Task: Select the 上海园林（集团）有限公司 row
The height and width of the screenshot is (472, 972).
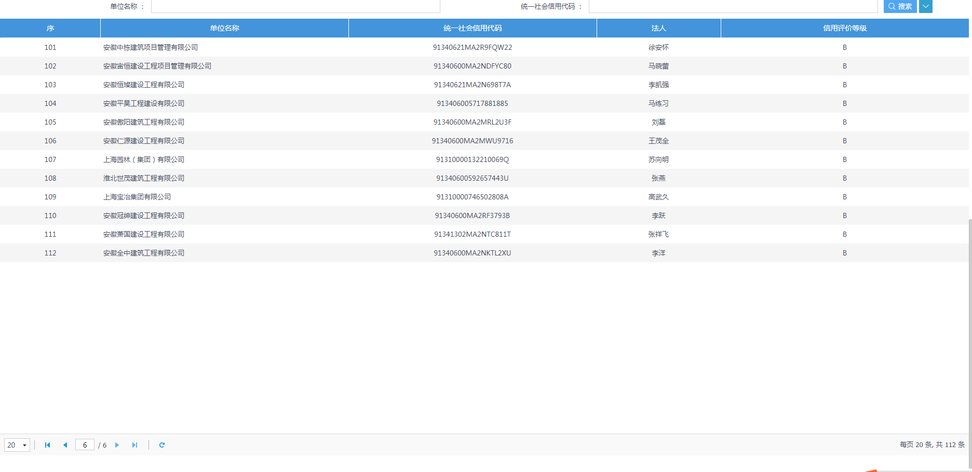Action: tap(144, 159)
